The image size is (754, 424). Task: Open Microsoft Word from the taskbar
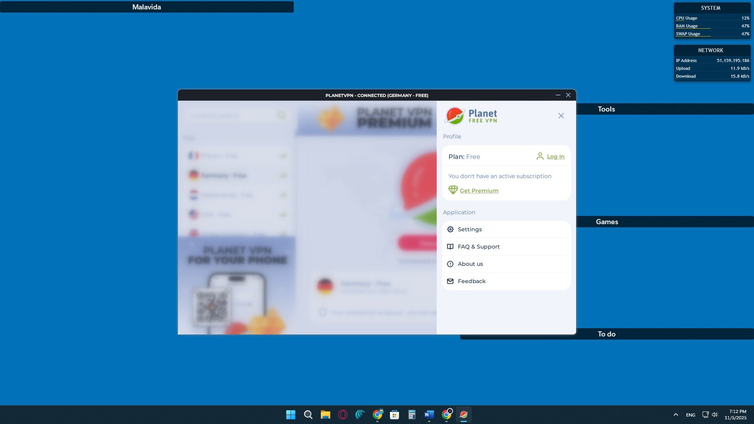coord(429,415)
